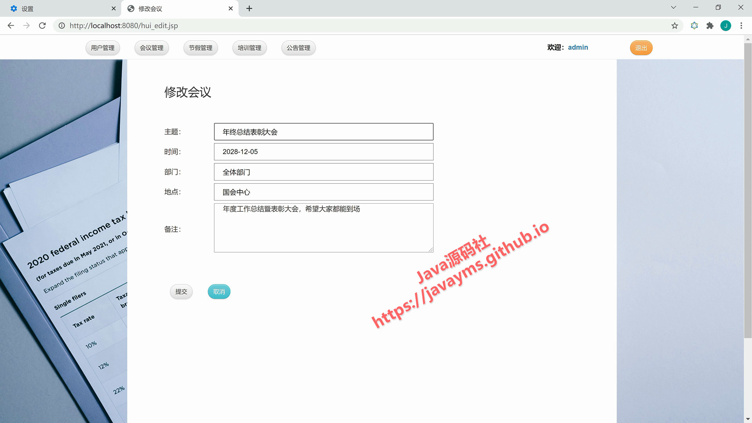Open 会议管理 menu
The image size is (752, 423).
coord(152,48)
